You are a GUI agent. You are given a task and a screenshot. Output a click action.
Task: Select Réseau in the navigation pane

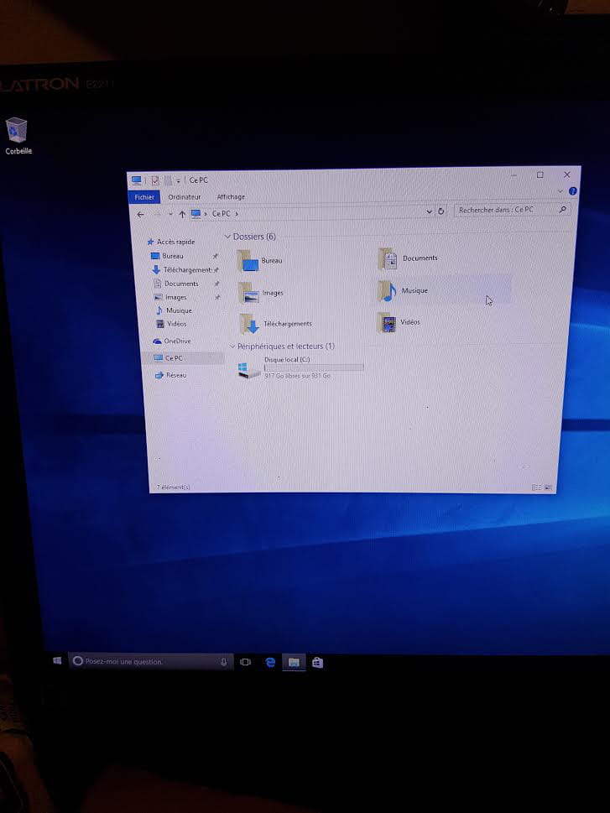pyautogui.click(x=170, y=375)
